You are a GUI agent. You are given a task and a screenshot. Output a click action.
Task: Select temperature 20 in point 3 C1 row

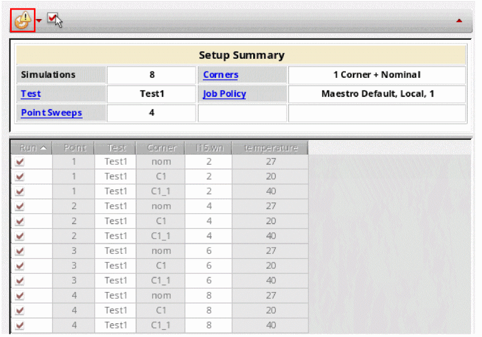271,265
